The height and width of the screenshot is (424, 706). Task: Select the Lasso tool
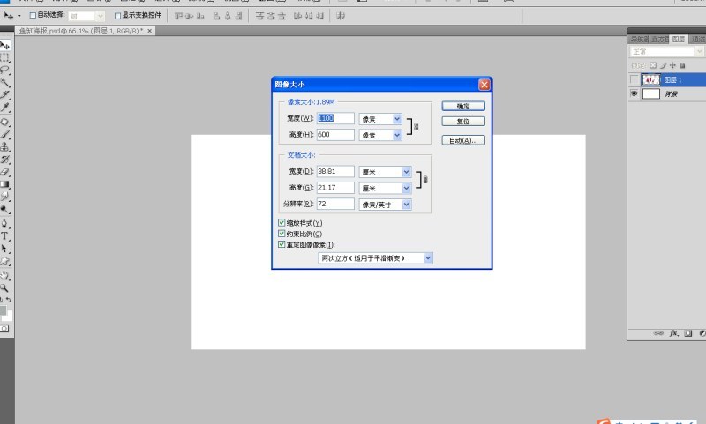click(5, 71)
